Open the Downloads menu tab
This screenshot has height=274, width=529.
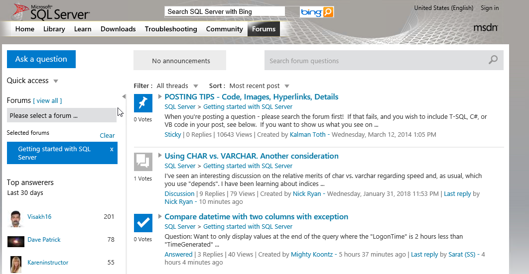118,29
